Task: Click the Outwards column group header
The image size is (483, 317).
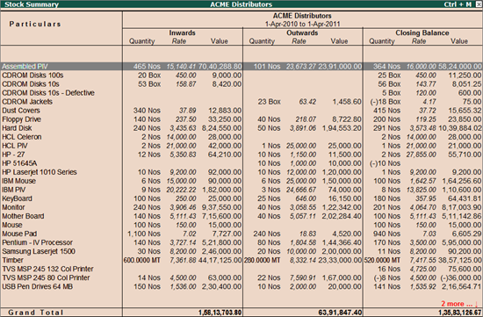Action: [x=302, y=32]
